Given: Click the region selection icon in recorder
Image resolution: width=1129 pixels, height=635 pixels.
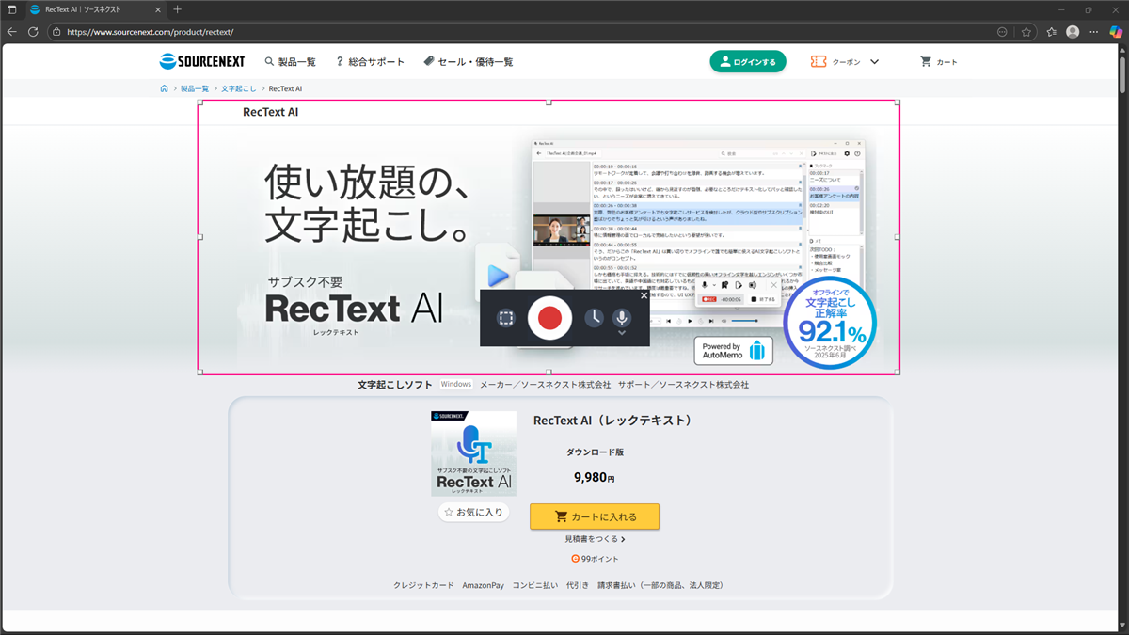Looking at the screenshot, I should 506,318.
